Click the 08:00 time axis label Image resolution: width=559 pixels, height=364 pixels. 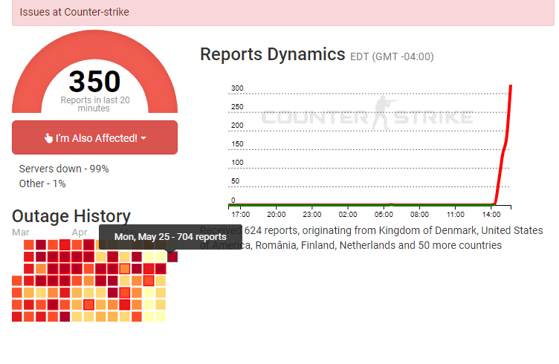[x=419, y=215]
